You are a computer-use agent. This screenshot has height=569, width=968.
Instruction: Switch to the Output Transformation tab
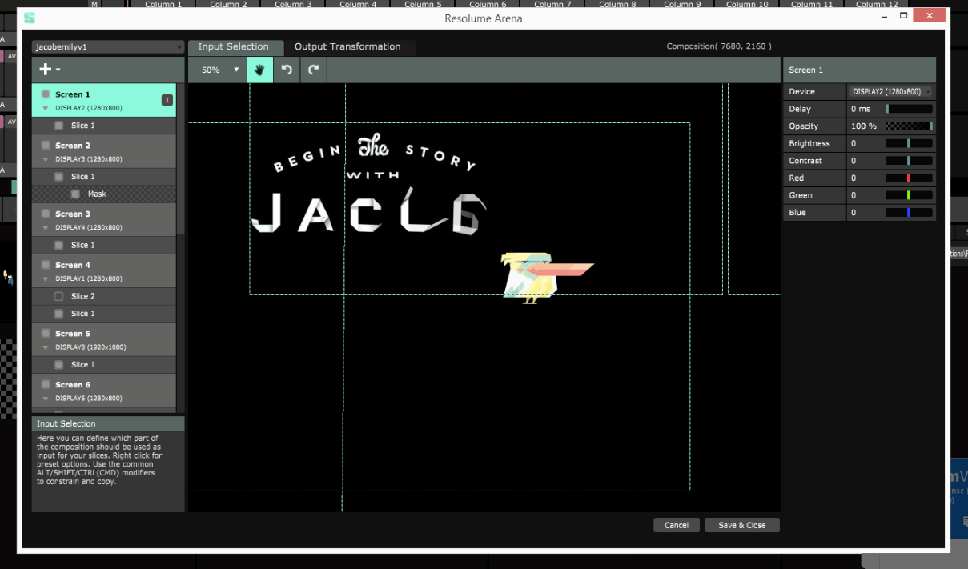[x=347, y=47]
